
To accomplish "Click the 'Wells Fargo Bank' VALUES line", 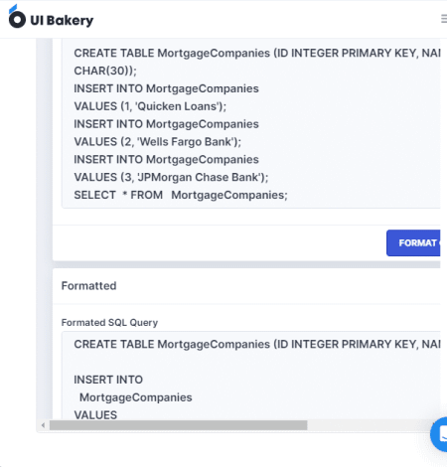I will (158, 142).
